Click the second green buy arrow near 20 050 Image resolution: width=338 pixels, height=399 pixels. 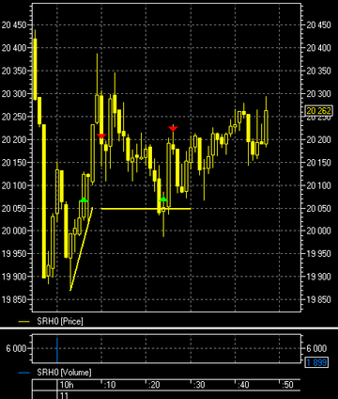point(163,199)
